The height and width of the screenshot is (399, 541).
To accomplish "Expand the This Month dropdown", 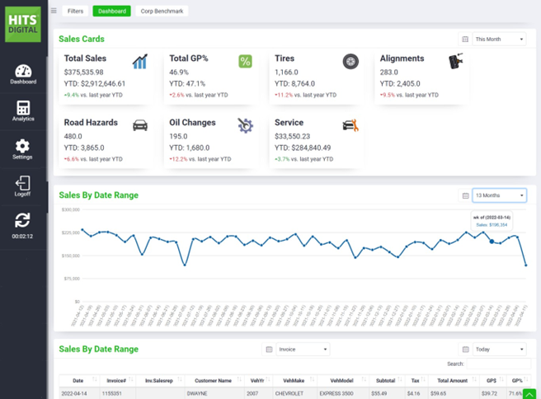I will pyautogui.click(x=499, y=39).
